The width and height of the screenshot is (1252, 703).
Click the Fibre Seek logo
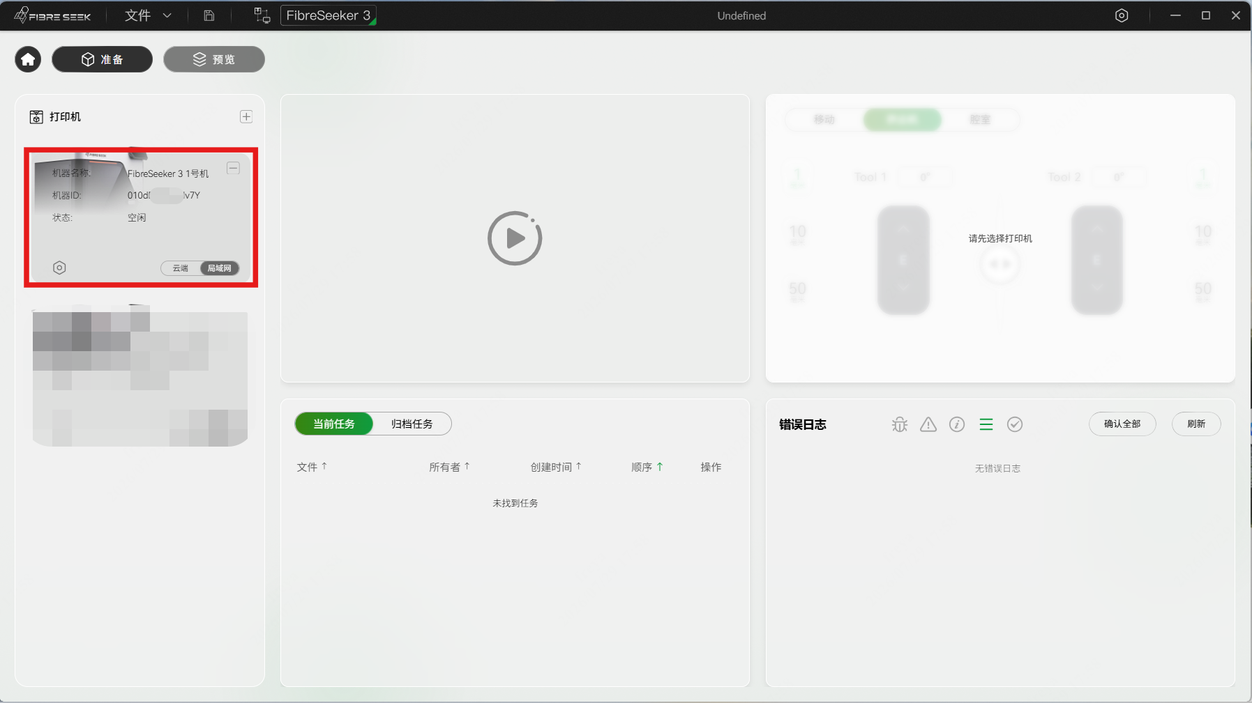(52, 15)
